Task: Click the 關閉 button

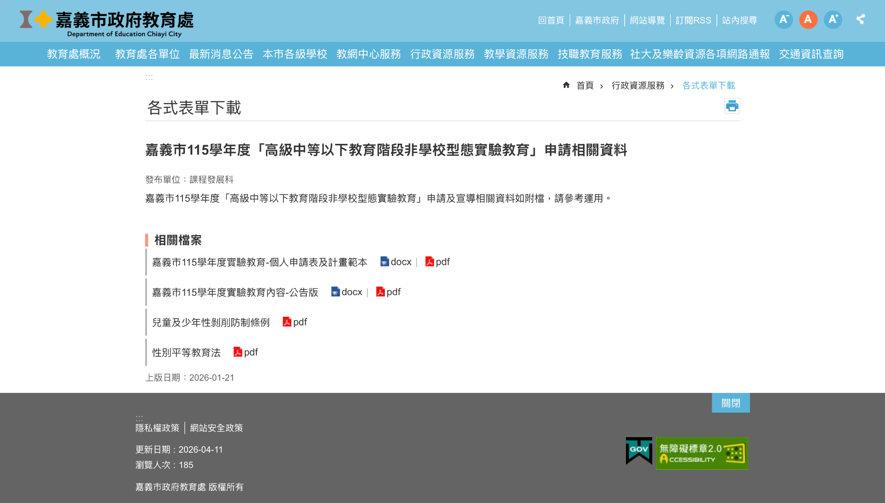Action: point(731,403)
